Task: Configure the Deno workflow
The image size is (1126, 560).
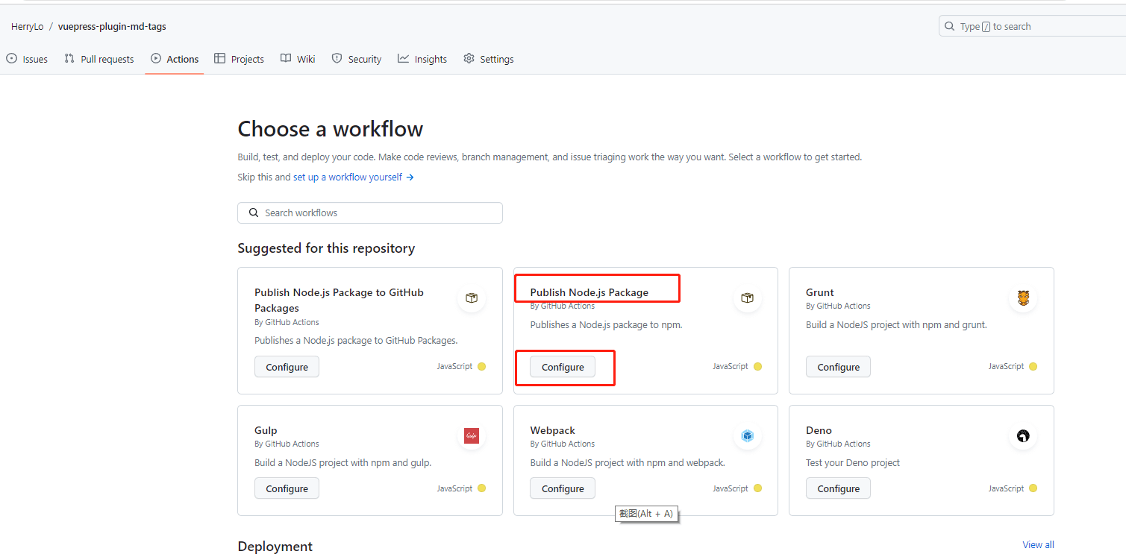Action: (839, 488)
